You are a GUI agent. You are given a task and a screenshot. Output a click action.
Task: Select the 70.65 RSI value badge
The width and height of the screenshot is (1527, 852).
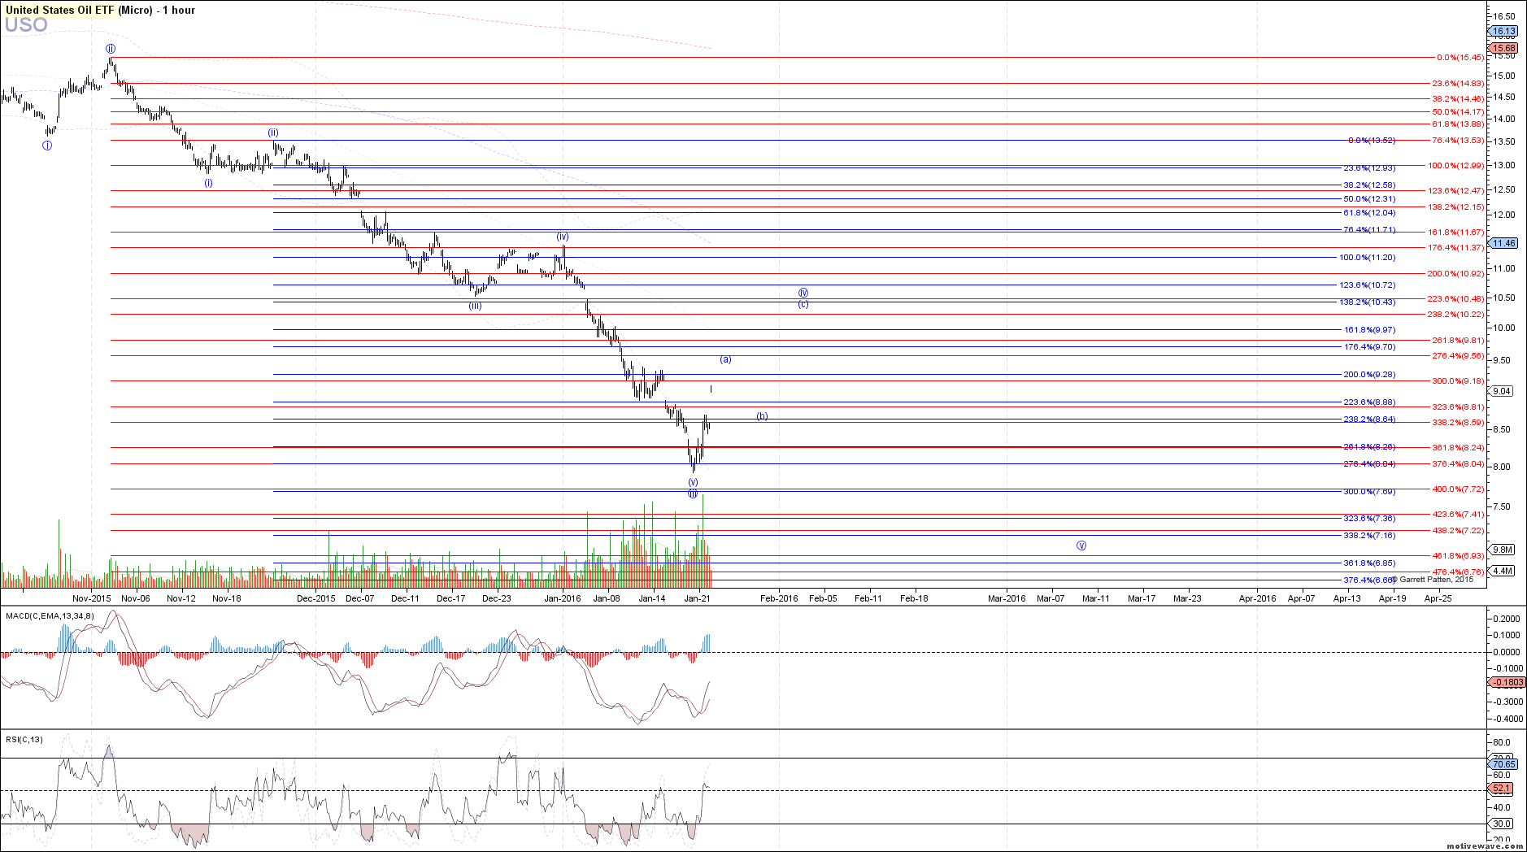pos(1503,764)
